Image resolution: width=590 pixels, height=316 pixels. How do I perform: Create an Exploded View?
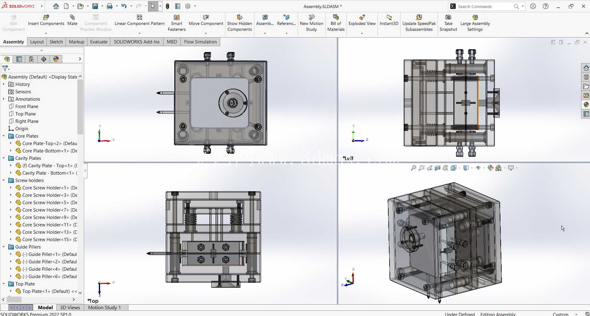pos(362,20)
